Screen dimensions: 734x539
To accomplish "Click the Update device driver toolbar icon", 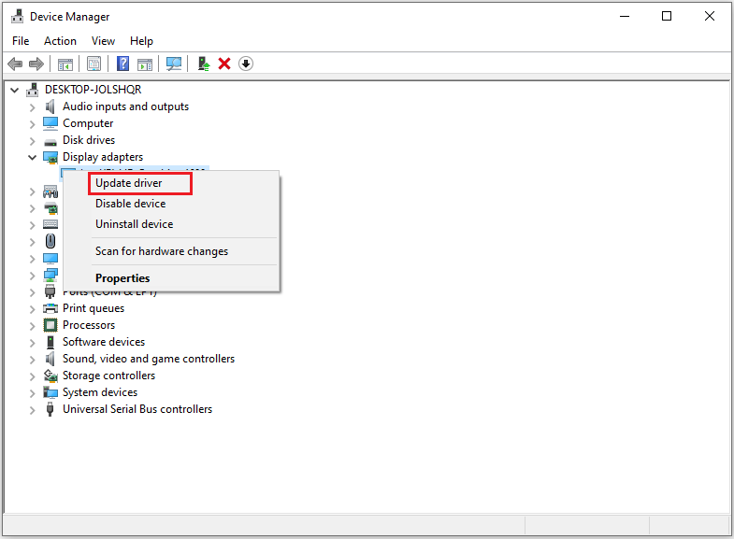I will pos(204,64).
